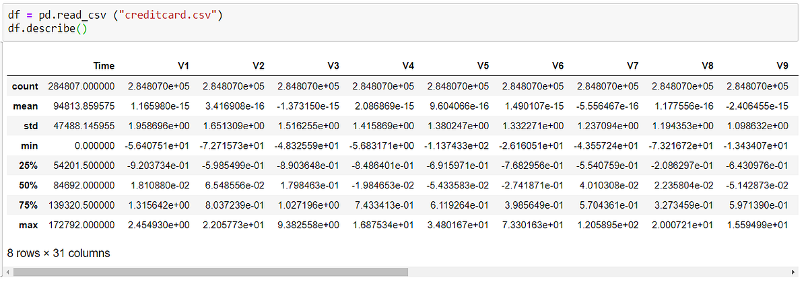The image size is (808, 282).
Task: Click V9 mean value -2.406455e-15
Action: [x=756, y=106]
